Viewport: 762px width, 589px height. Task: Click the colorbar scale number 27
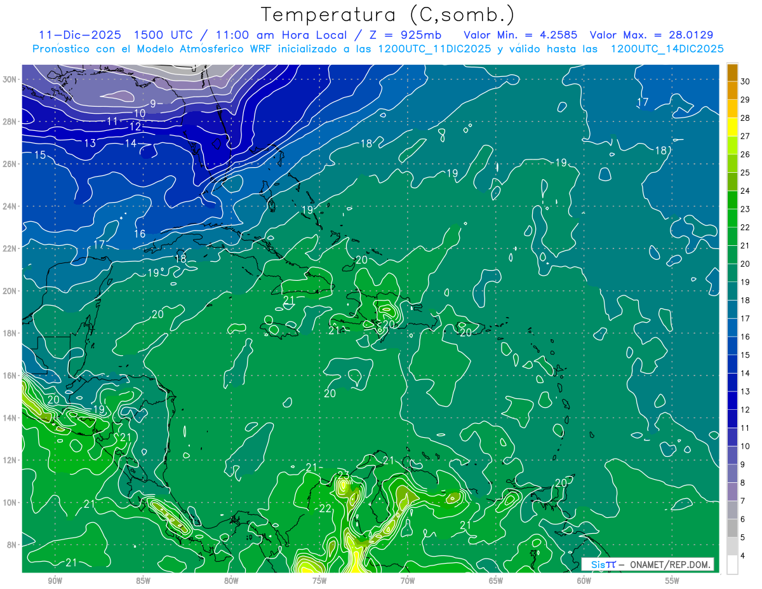[x=745, y=136]
